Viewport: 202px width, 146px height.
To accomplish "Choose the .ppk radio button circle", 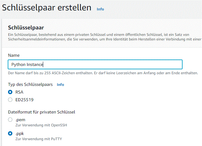I will point(10,134).
